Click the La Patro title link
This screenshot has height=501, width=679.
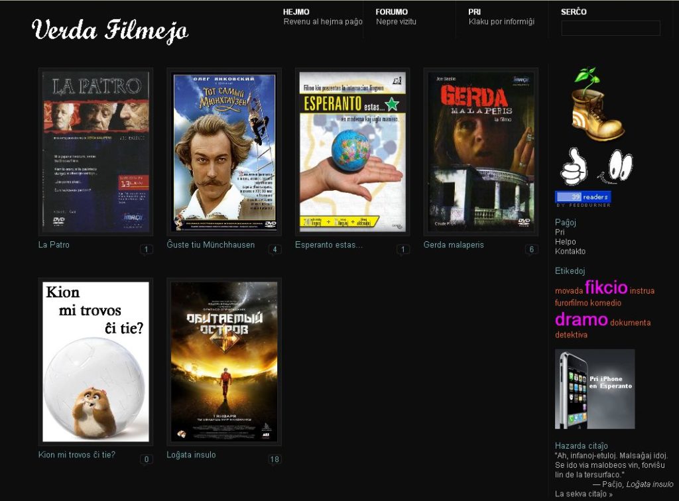point(54,245)
